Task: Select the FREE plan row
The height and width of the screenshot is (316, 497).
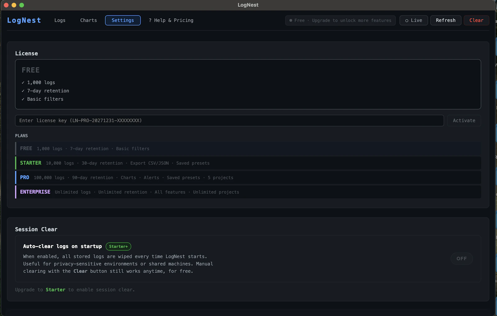Action: pyautogui.click(x=248, y=149)
